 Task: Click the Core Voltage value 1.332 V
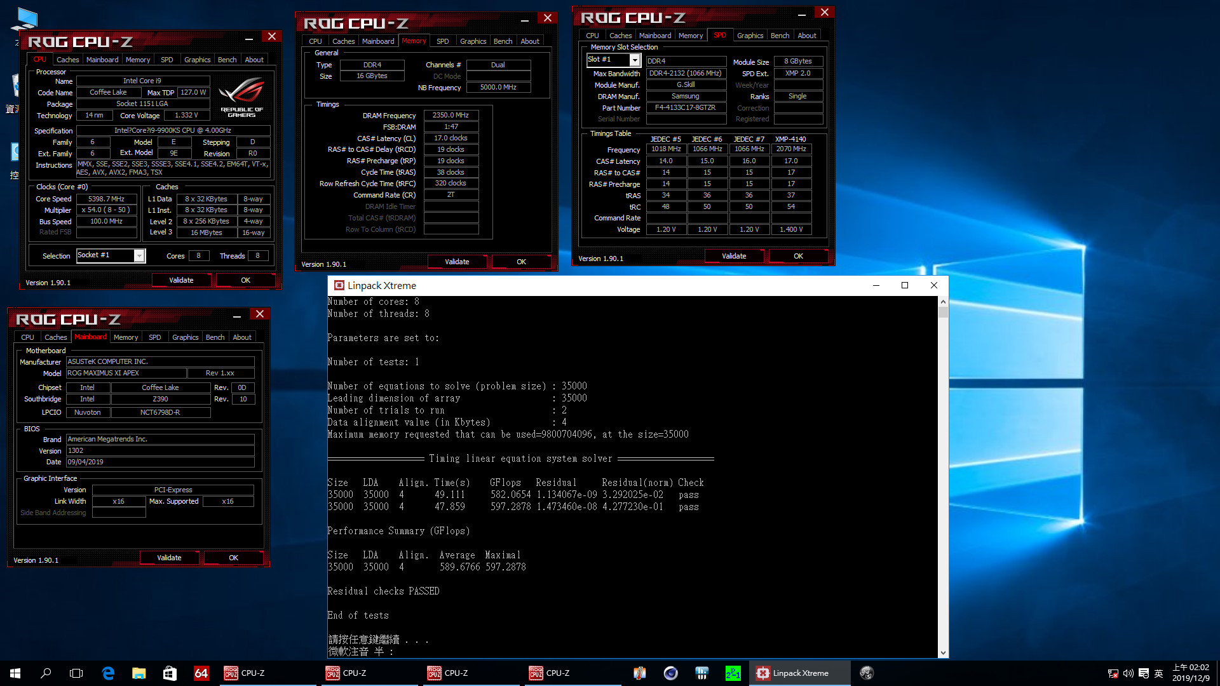click(x=186, y=116)
